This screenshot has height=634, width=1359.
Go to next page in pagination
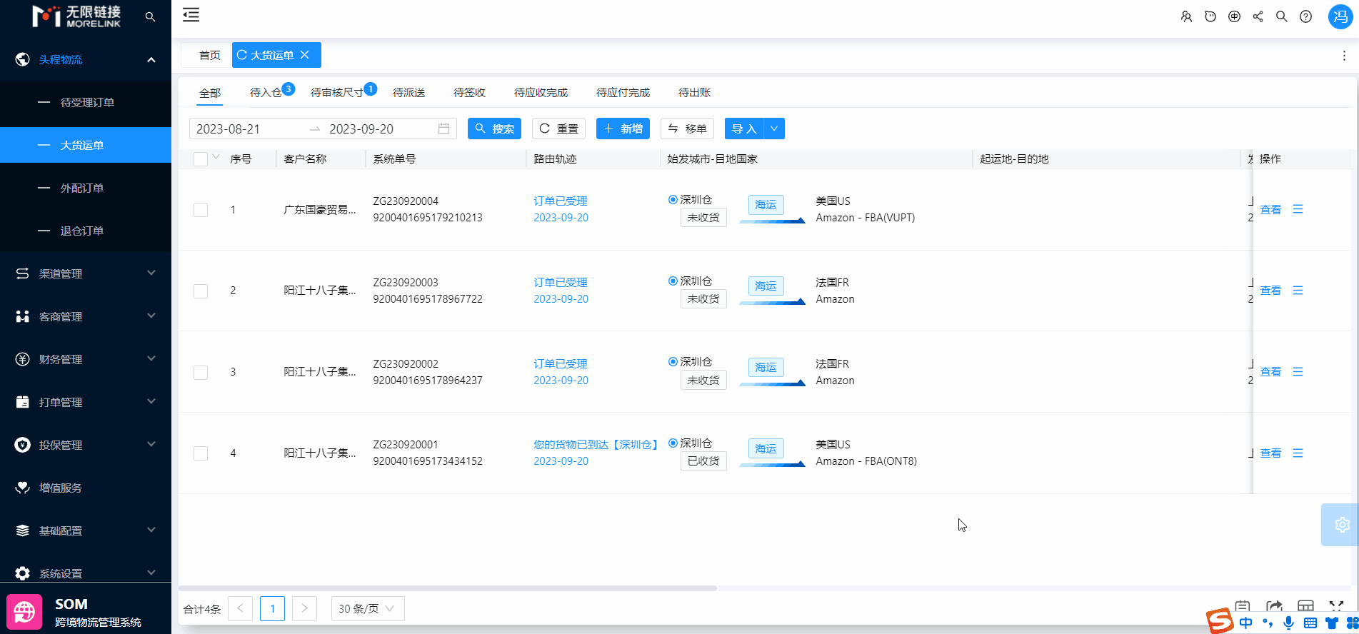click(304, 608)
